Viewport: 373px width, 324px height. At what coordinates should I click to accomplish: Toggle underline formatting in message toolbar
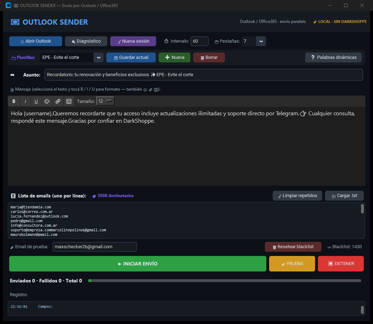click(36, 101)
